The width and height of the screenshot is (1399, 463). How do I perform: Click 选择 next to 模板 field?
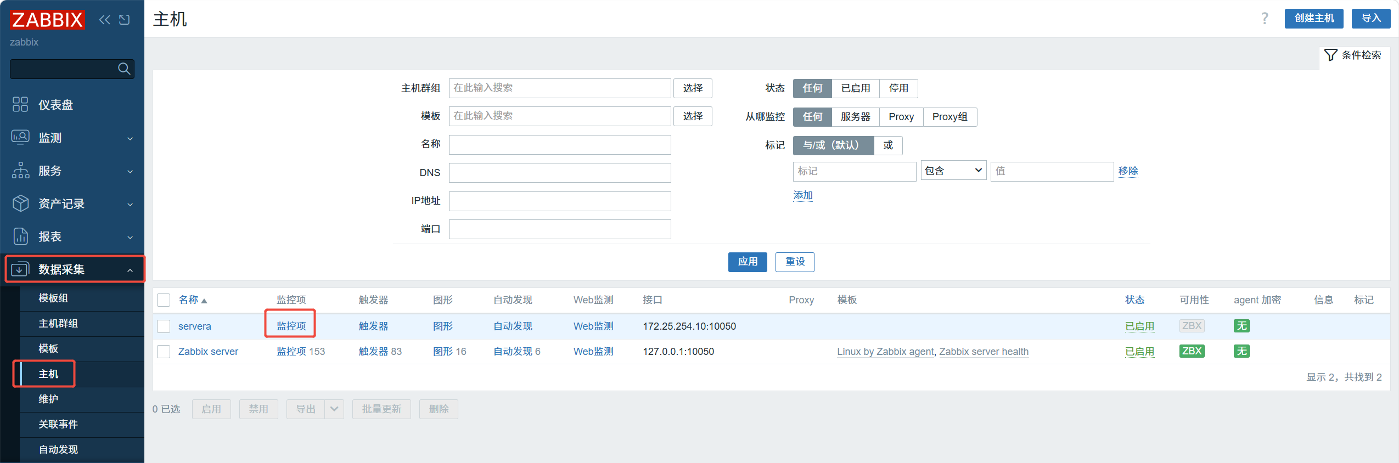[x=693, y=116]
